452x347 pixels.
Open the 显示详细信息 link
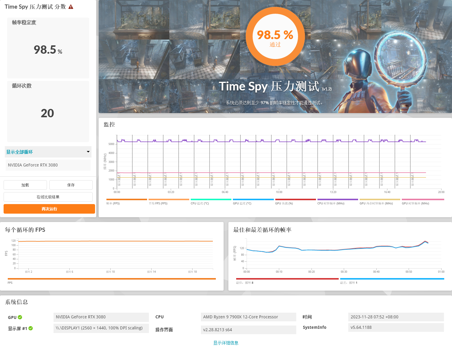click(x=226, y=343)
